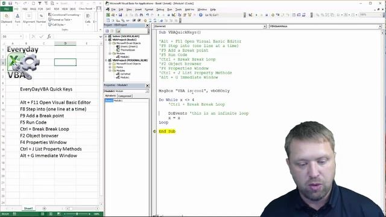Image resolution: width=386 pixels, height=217 pixels.
Task: Select VBAProject (PERSONAL.XLSB) in tree
Action: (x=128, y=60)
